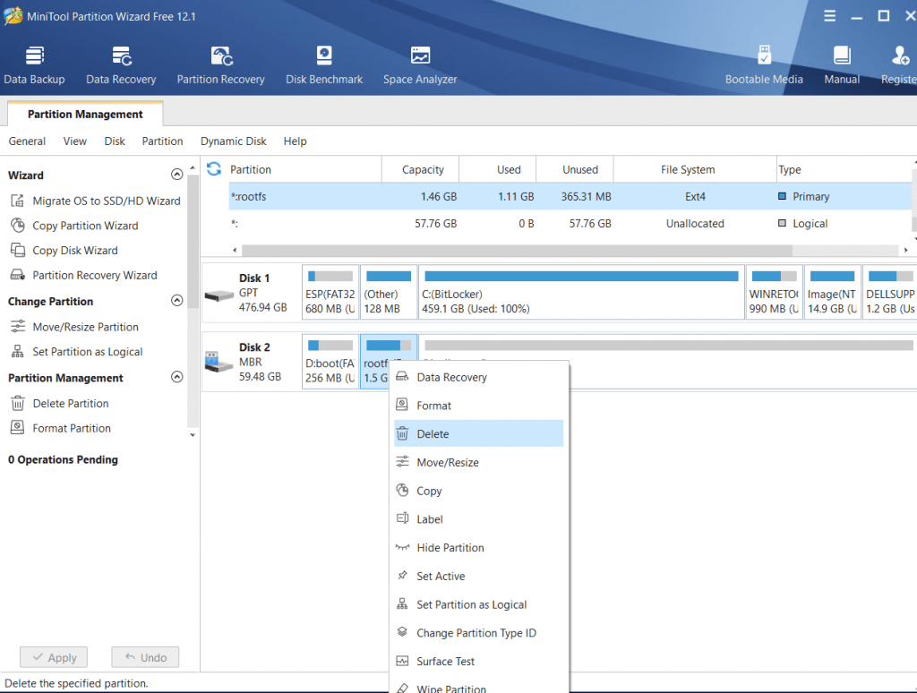Image resolution: width=917 pixels, height=693 pixels.
Task: Open the Data Backup tool
Action: click(x=35, y=65)
